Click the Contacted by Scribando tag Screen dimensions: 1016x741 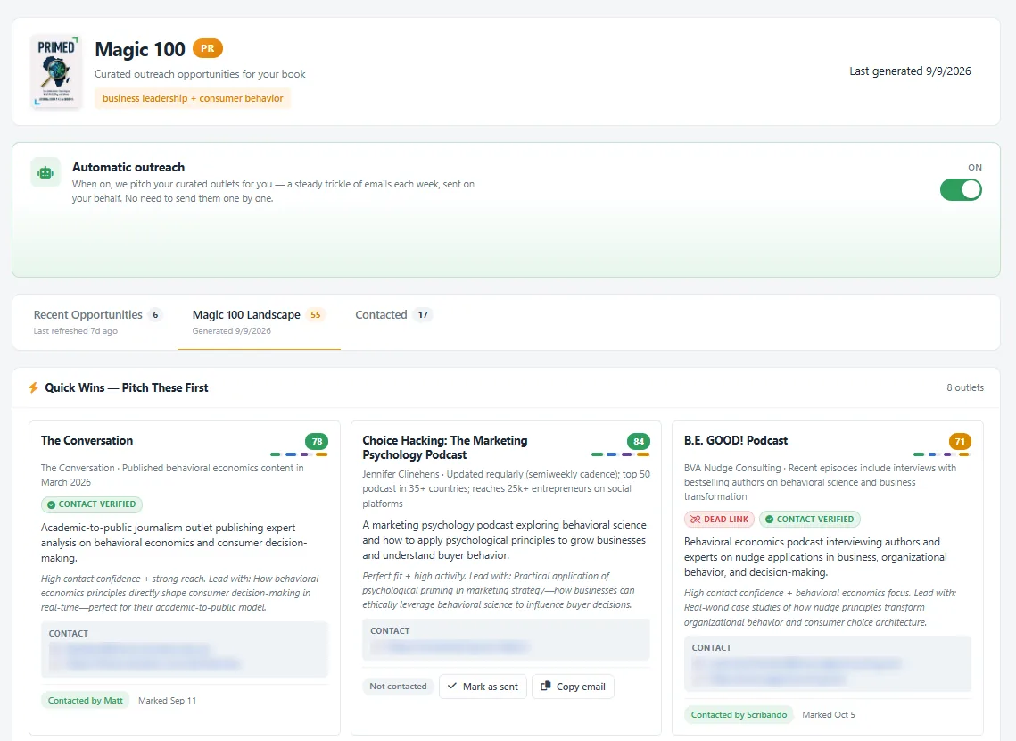739,715
